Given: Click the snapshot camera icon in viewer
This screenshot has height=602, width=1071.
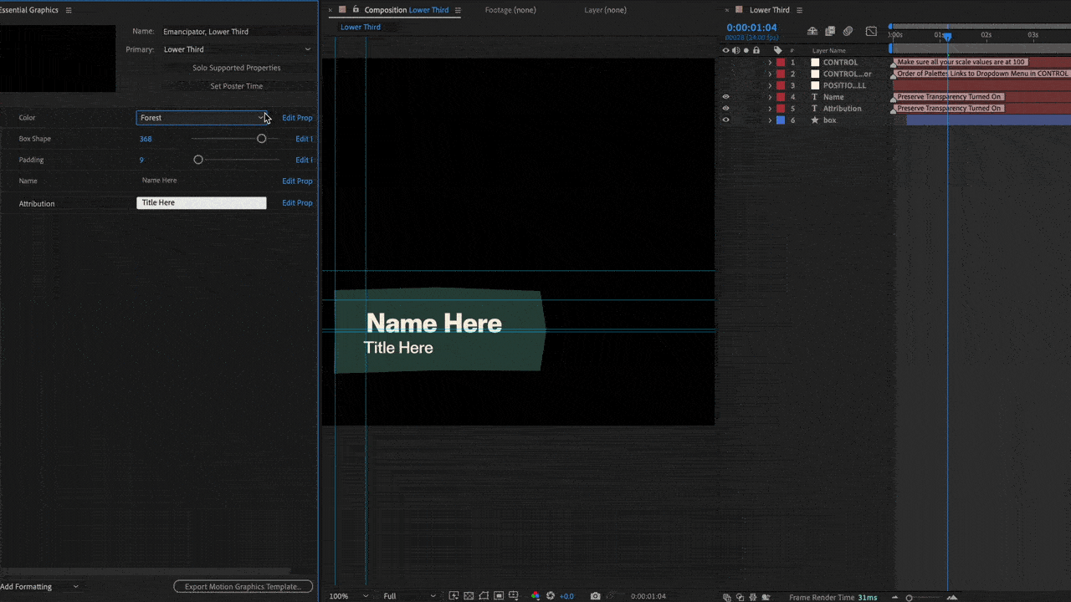Looking at the screenshot, I should point(595,596).
